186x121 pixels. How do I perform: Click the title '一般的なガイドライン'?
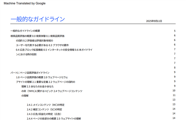coord(38,19)
